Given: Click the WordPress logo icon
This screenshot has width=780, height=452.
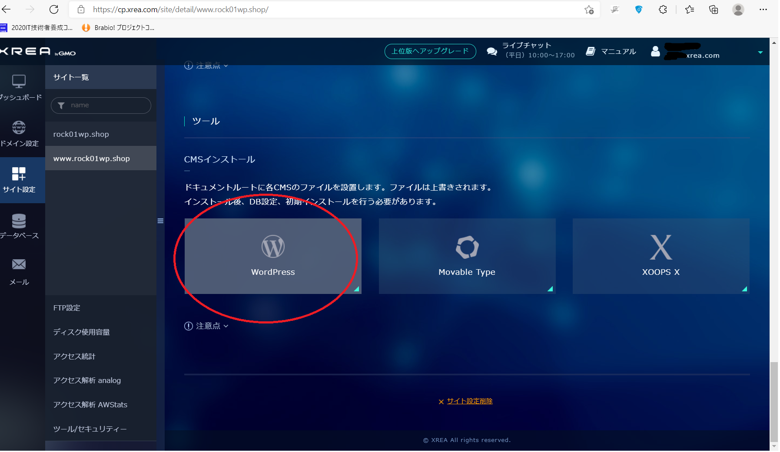Looking at the screenshot, I should click(x=273, y=247).
